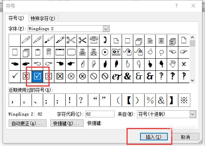
Task: Select the clipboard symbol
Action: [x=38, y=52]
